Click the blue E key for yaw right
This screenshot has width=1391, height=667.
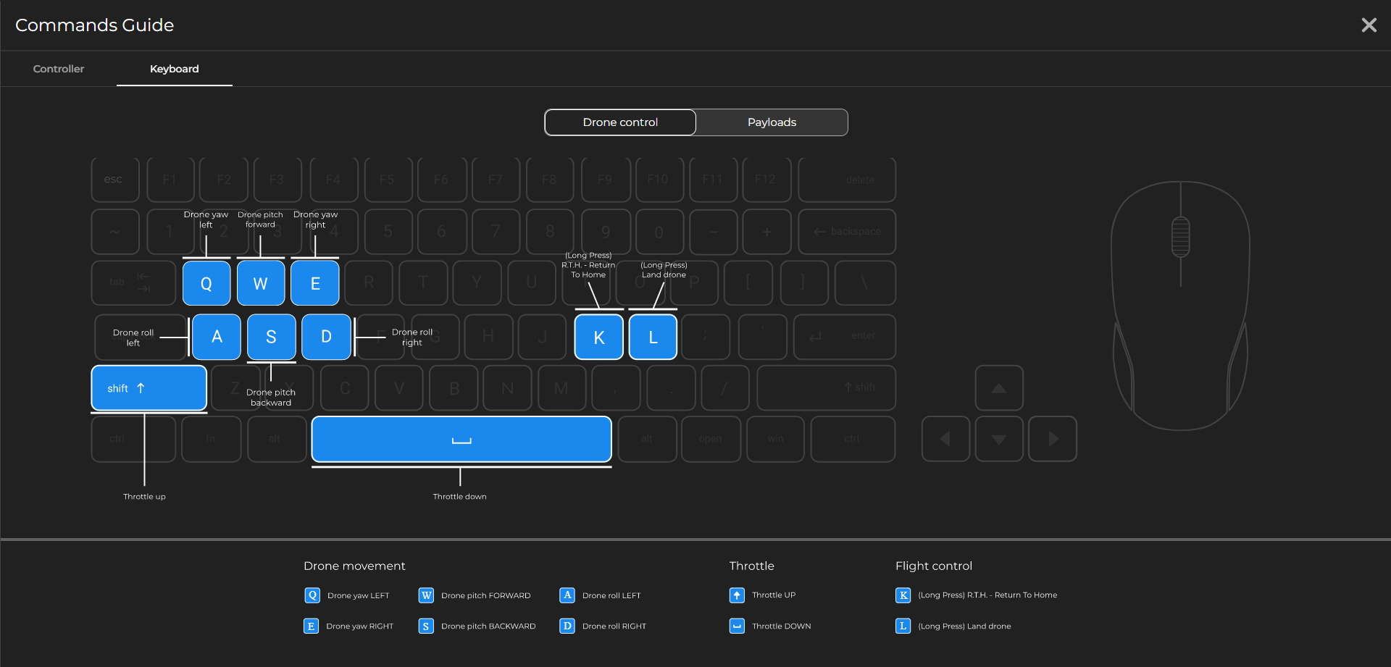315,283
